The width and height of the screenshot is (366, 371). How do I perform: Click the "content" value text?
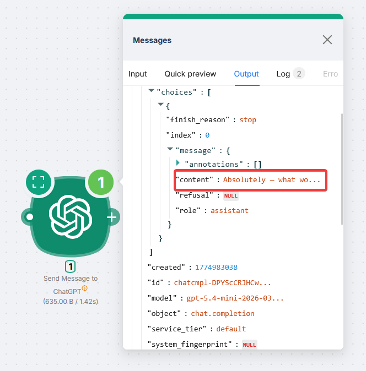pos(272,180)
